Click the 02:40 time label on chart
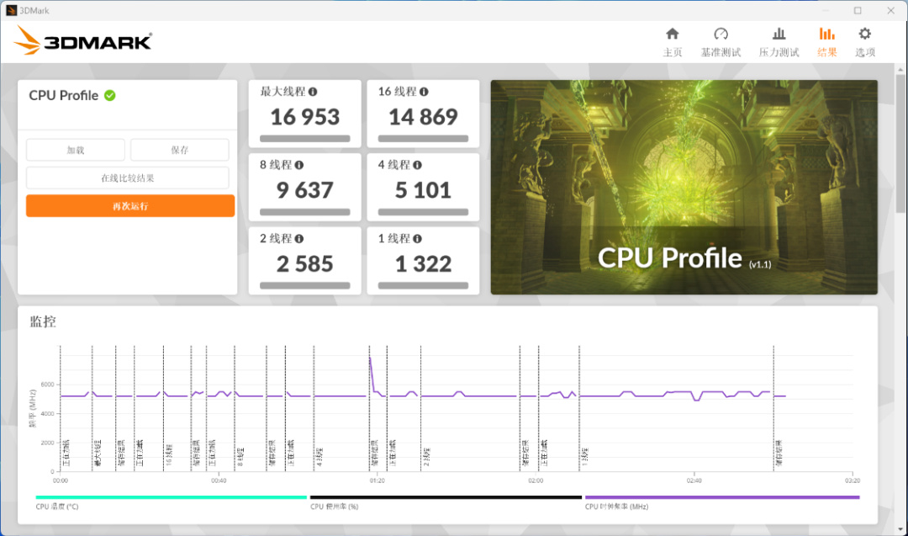This screenshot has height=536, width=908. pyautogui.click(x=694, y=481)
